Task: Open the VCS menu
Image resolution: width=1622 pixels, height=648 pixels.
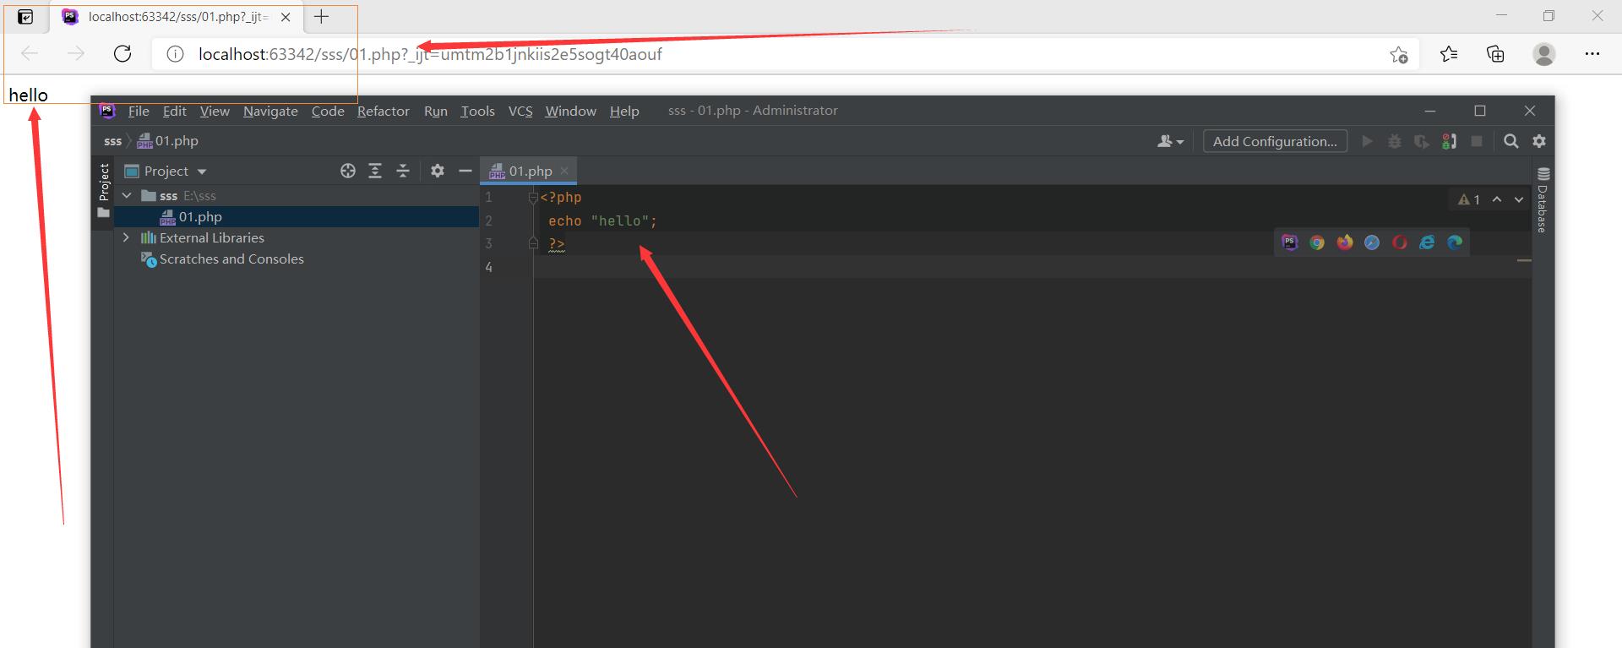Action: click(520, 111)
